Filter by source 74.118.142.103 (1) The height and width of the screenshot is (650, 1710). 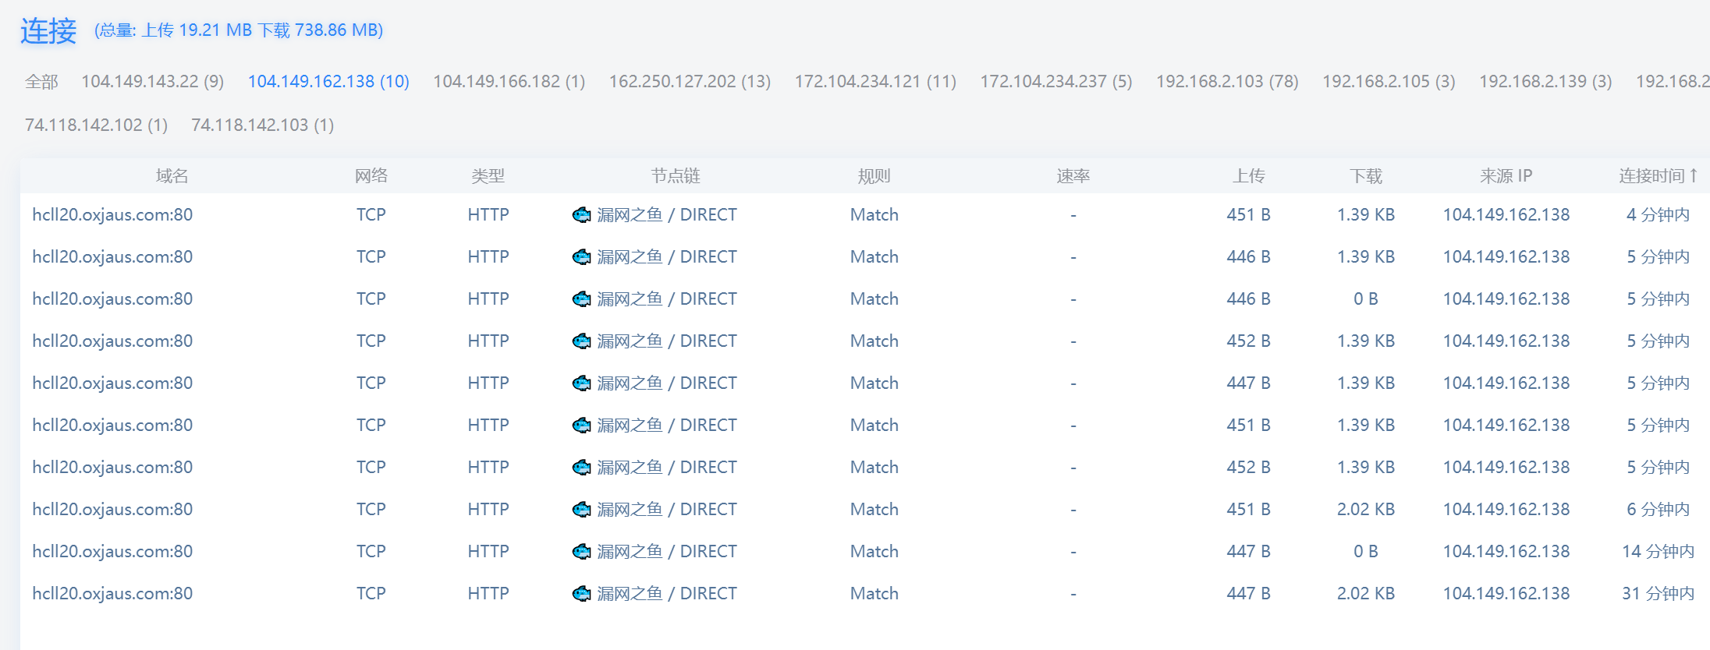coord(263,125)
